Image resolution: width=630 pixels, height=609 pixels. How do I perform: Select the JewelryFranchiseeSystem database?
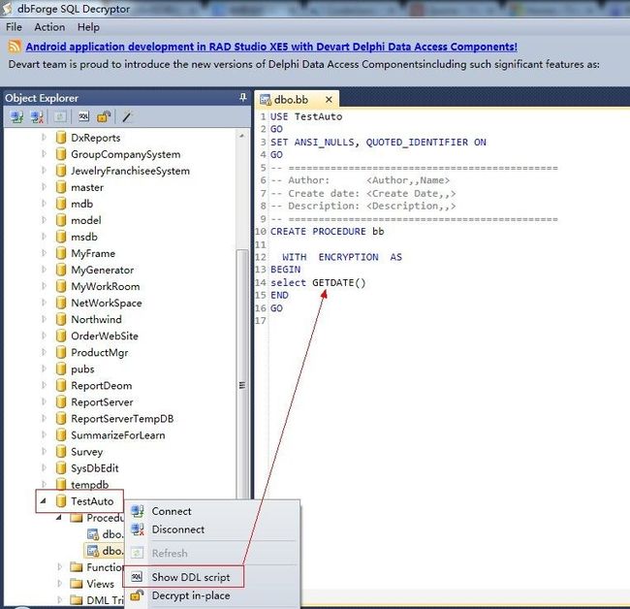130,171
